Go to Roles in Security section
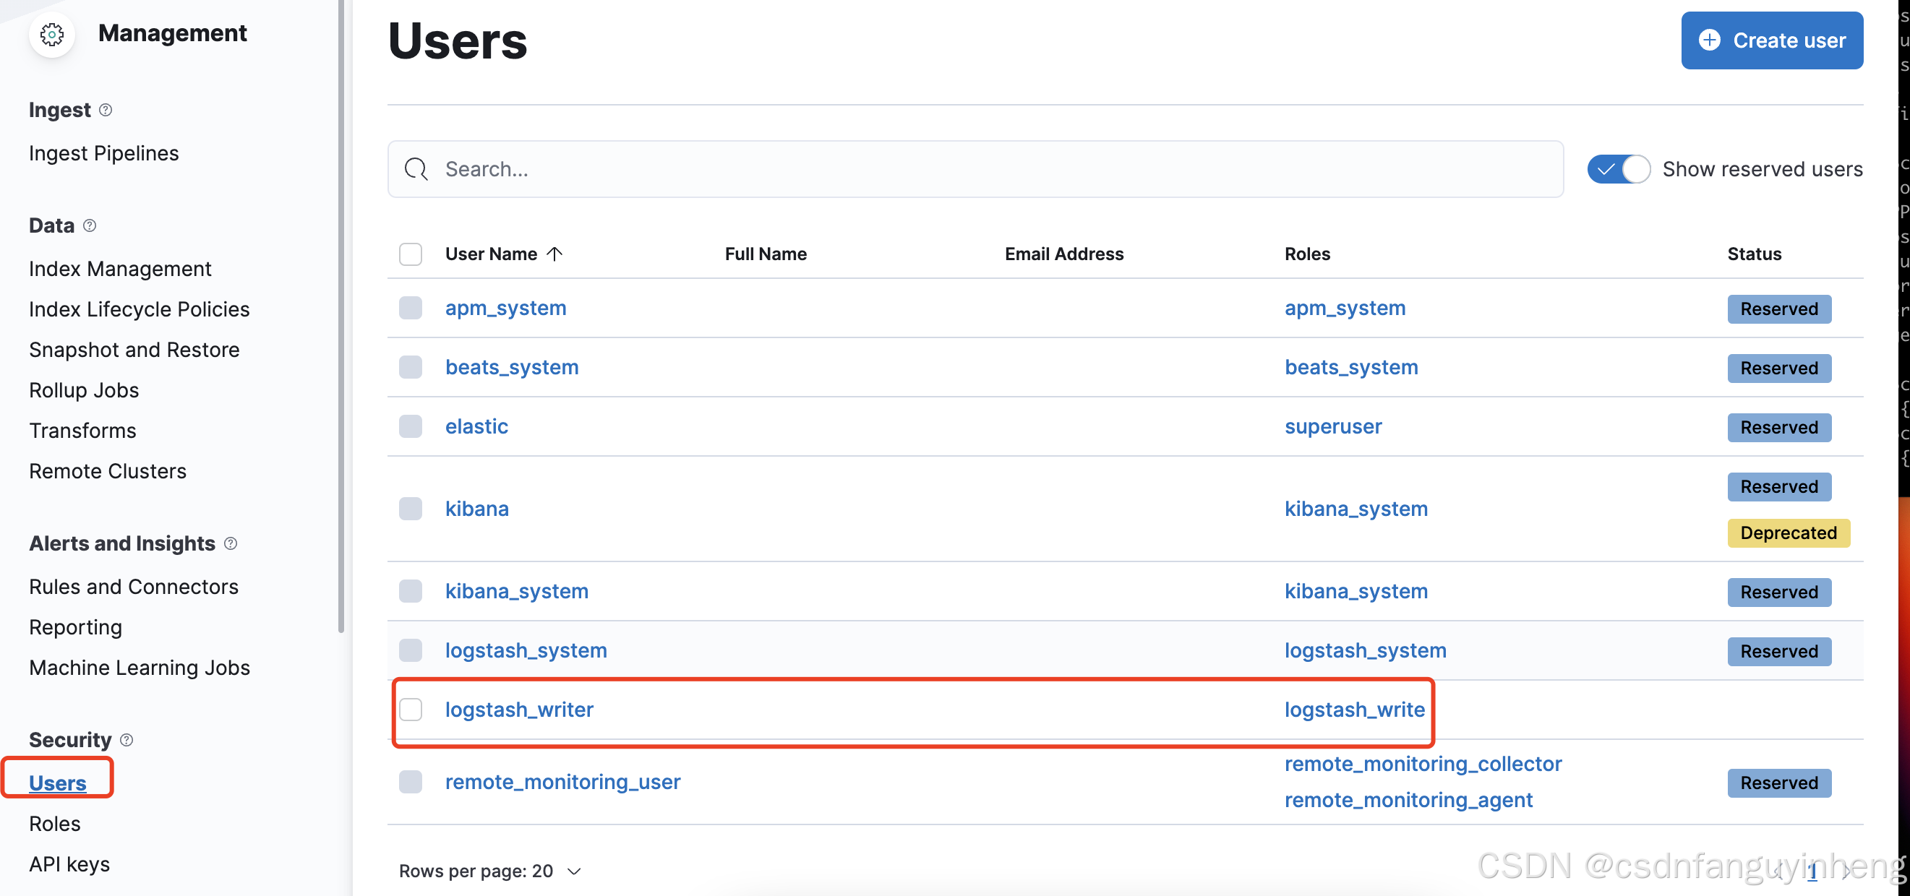Viewport: 1910px width, 896px height. tap(54, 823)
